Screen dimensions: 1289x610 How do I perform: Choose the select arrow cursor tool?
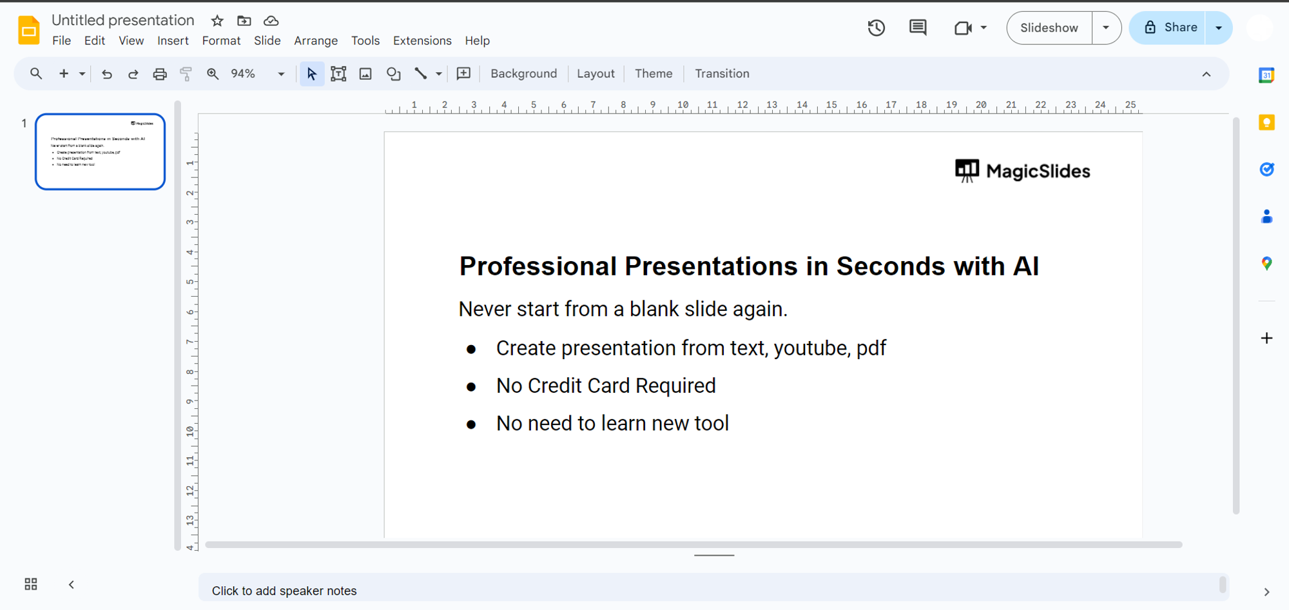(x=312, y=74)
